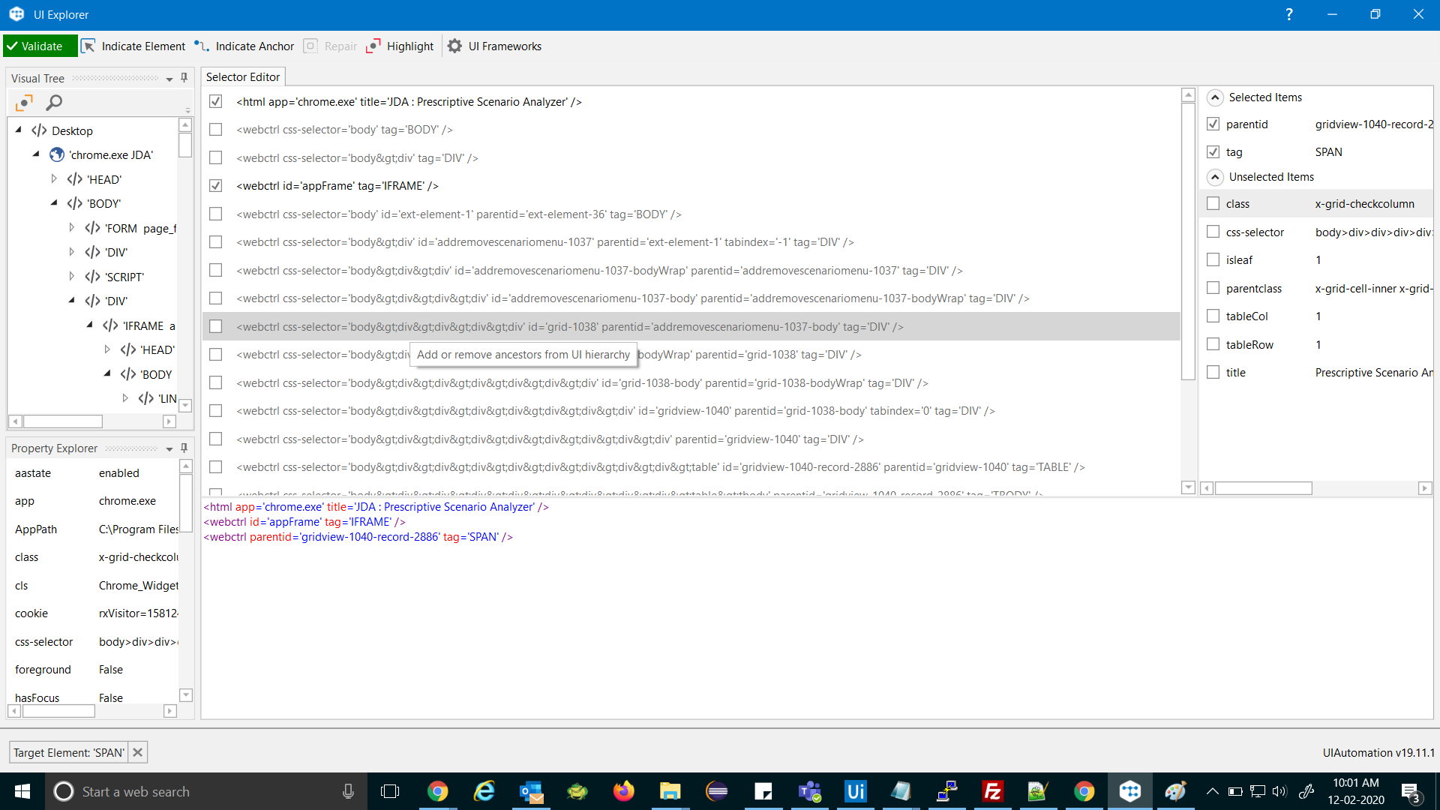Click the Indicate Anchor icon
This screenshot has height=810, width=1440.
pyautogui.click(x=202, y=46)
